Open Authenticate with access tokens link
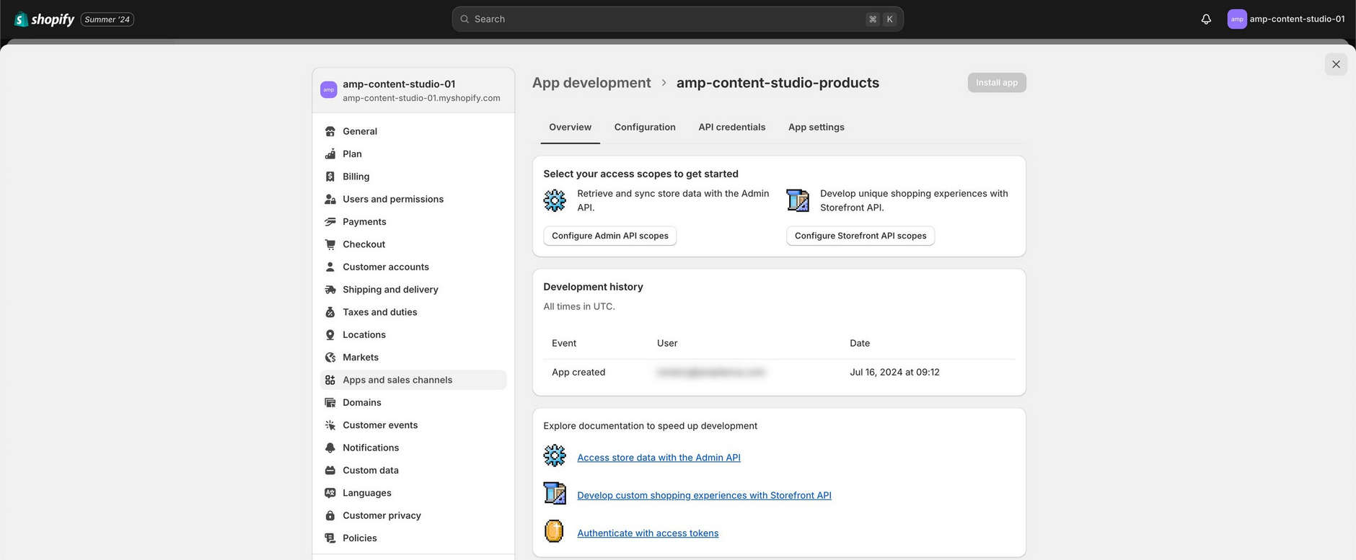This screenshot has height=560, width=1356. click(x=648, y=533)
